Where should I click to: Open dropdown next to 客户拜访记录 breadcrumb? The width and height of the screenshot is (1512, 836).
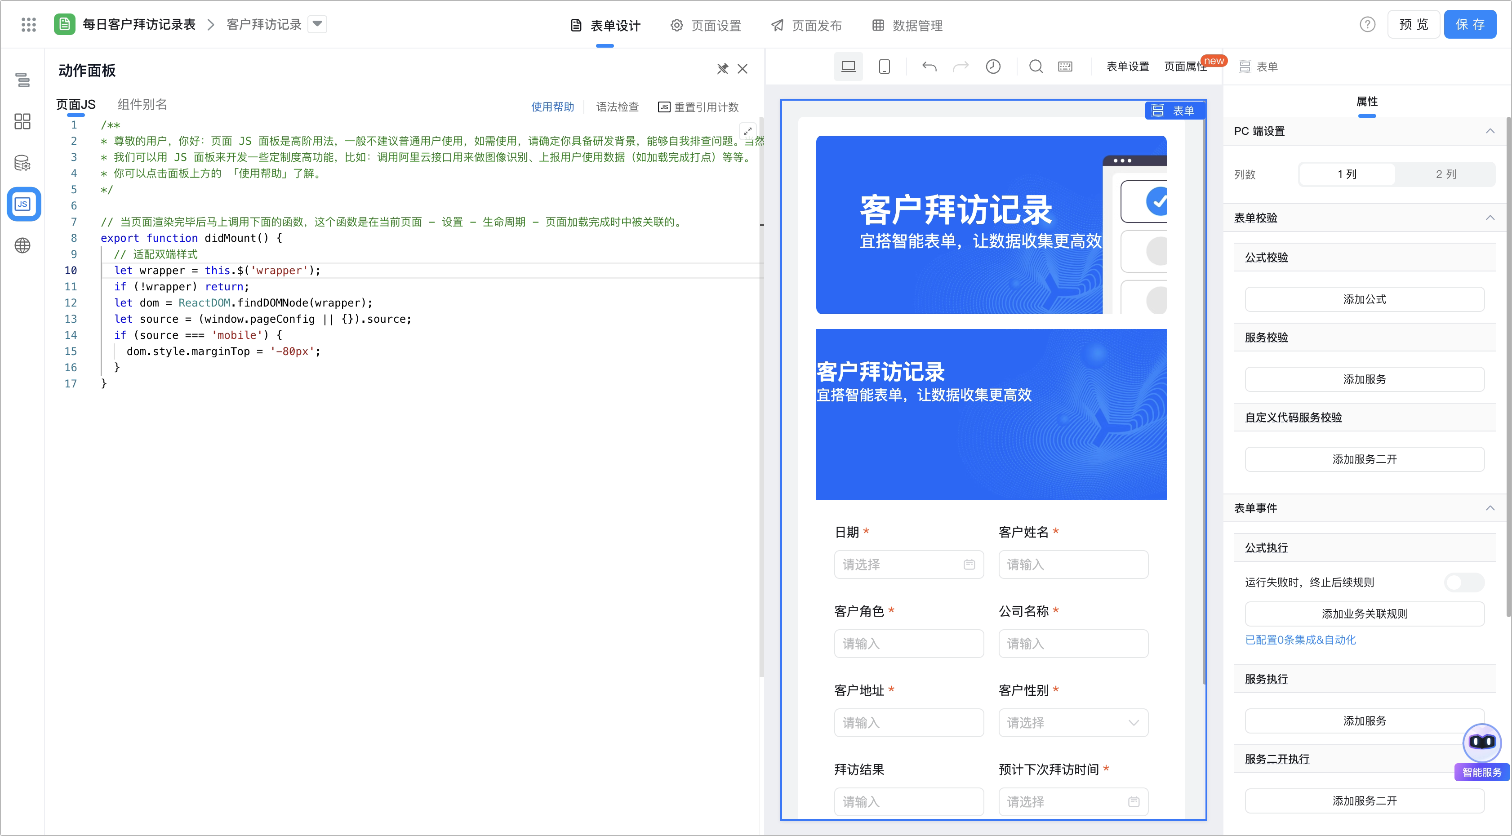coord(317,24)
